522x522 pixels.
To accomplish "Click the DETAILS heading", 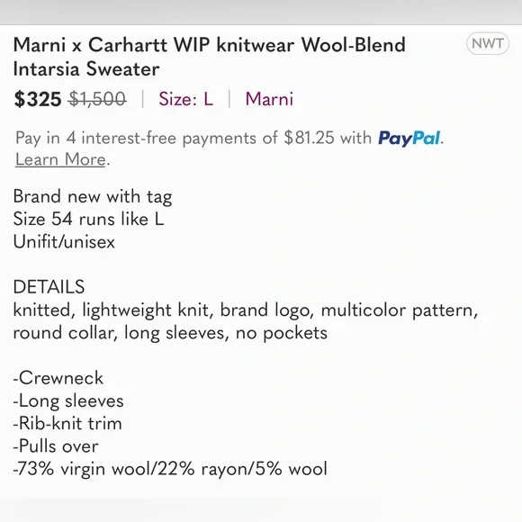I will (49, 287).
